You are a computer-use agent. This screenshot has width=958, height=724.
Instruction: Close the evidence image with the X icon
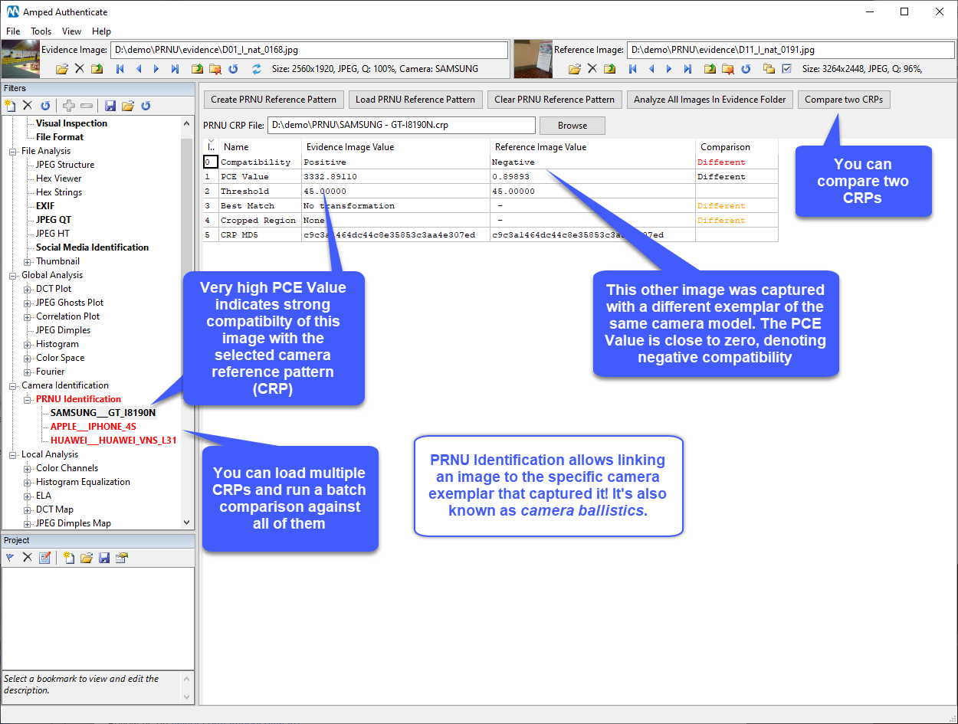point(79,69)
